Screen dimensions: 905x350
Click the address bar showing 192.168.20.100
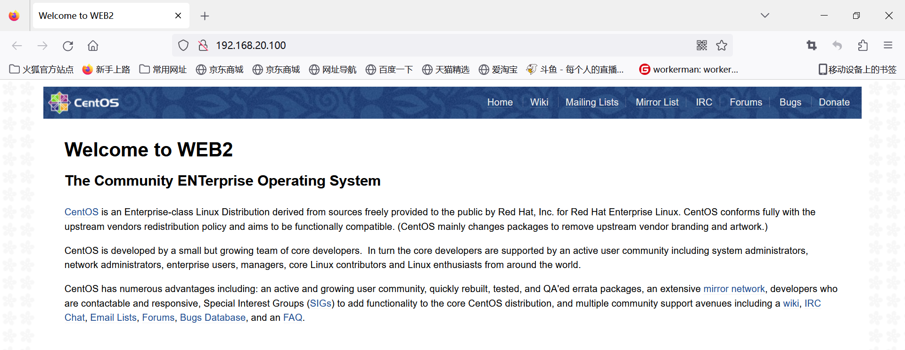tap(424, 45)
